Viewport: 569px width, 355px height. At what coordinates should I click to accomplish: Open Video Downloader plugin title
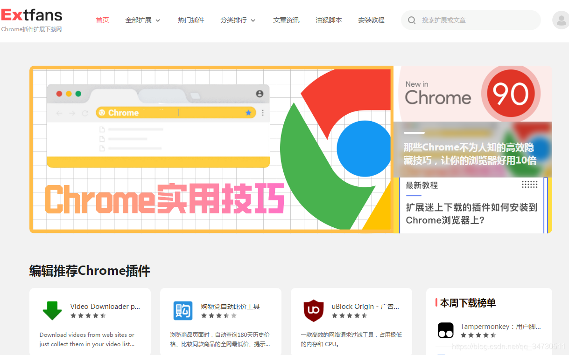(x=105, y=306)
